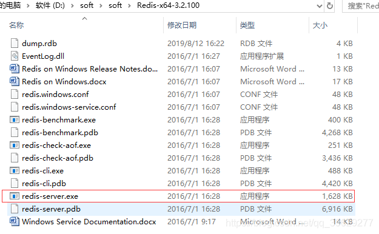Click the redis-check-aof.exe application icon
This screenshot has height=234, width=379.
(15, 145)
